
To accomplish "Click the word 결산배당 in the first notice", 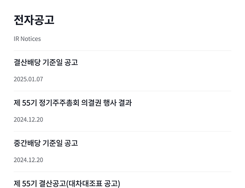I will [27, 62].
